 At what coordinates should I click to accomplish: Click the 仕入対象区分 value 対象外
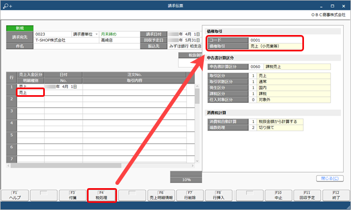[294, 100]
